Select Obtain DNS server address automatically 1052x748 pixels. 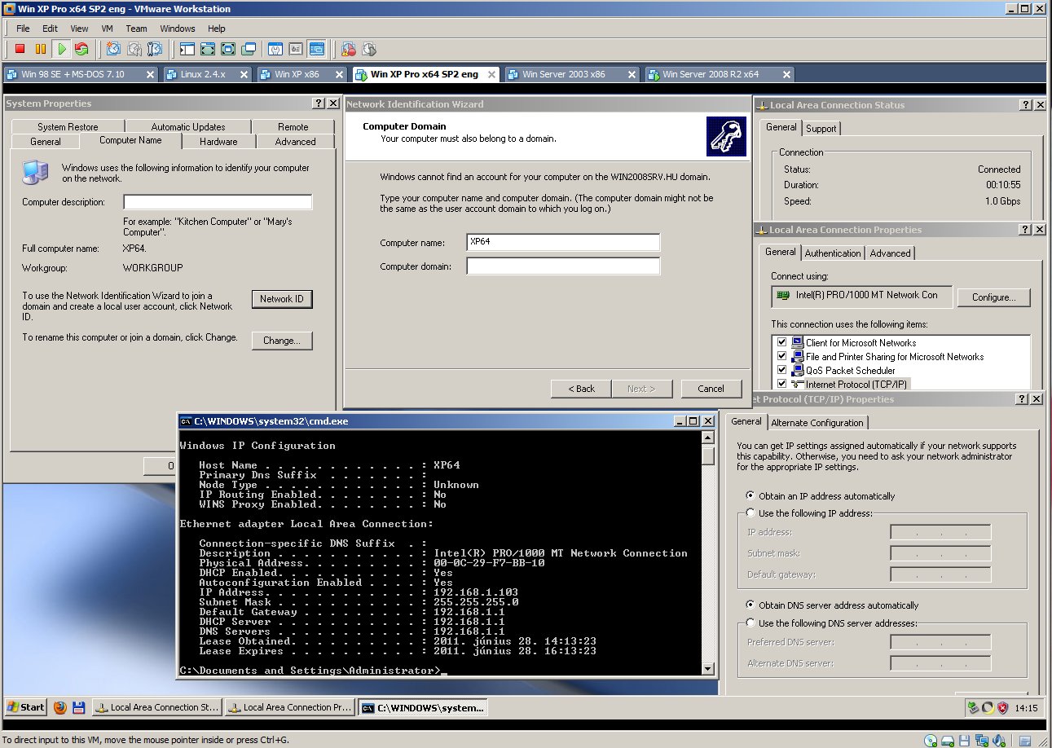[750, 605]
